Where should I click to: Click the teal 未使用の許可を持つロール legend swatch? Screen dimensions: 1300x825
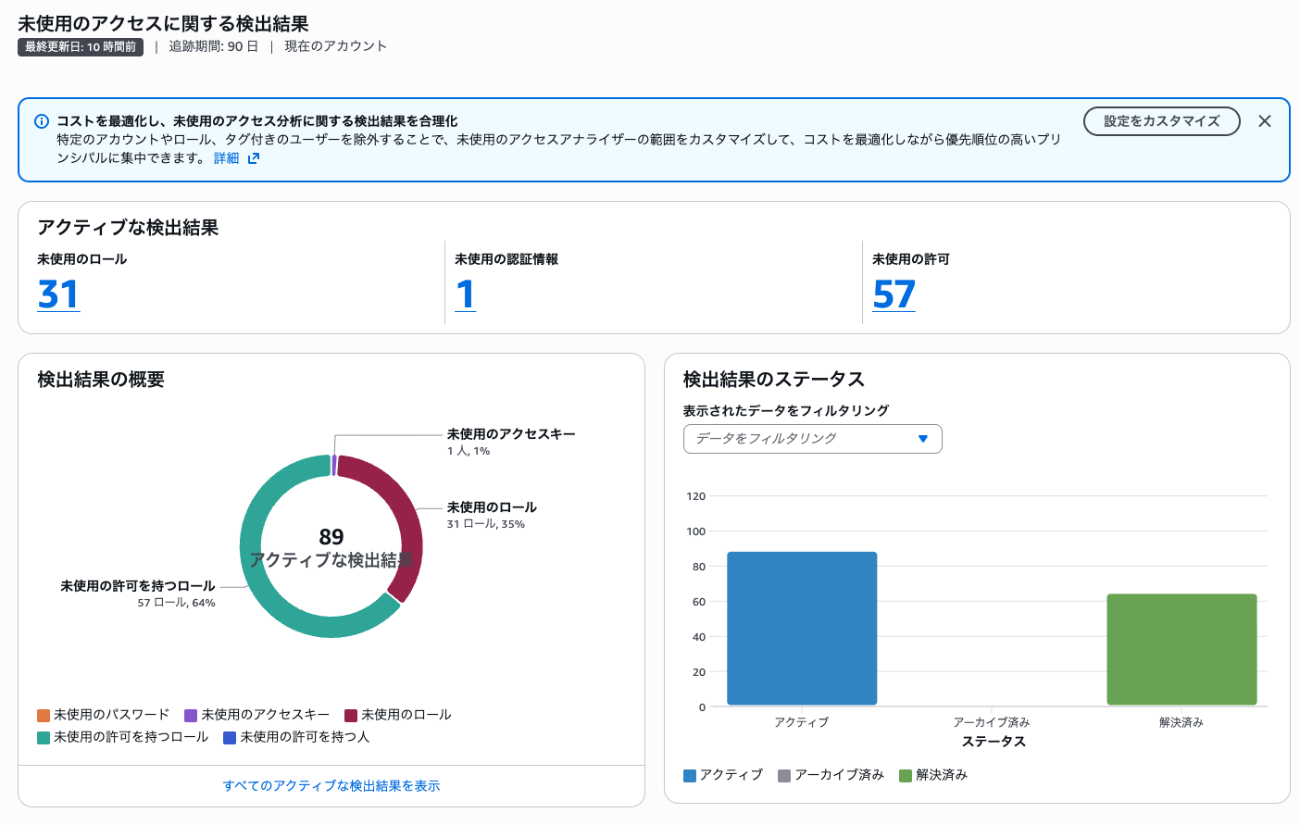pos(44,737)
